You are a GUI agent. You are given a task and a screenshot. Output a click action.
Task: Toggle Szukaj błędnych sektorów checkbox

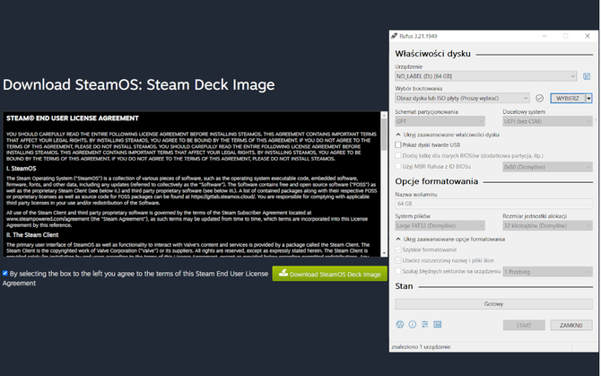[x=398, y=271]
